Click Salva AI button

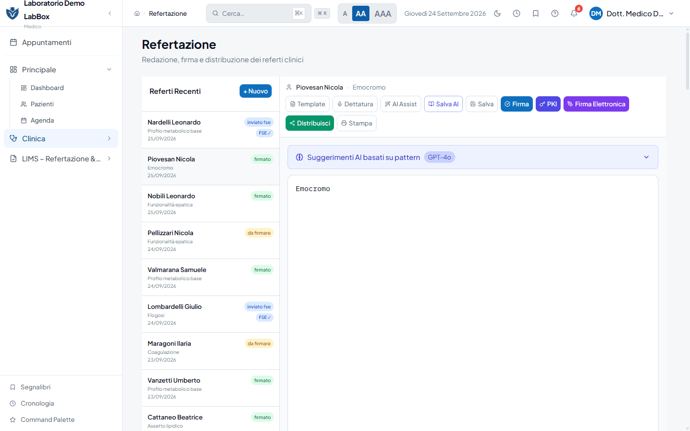pos(443,104)
